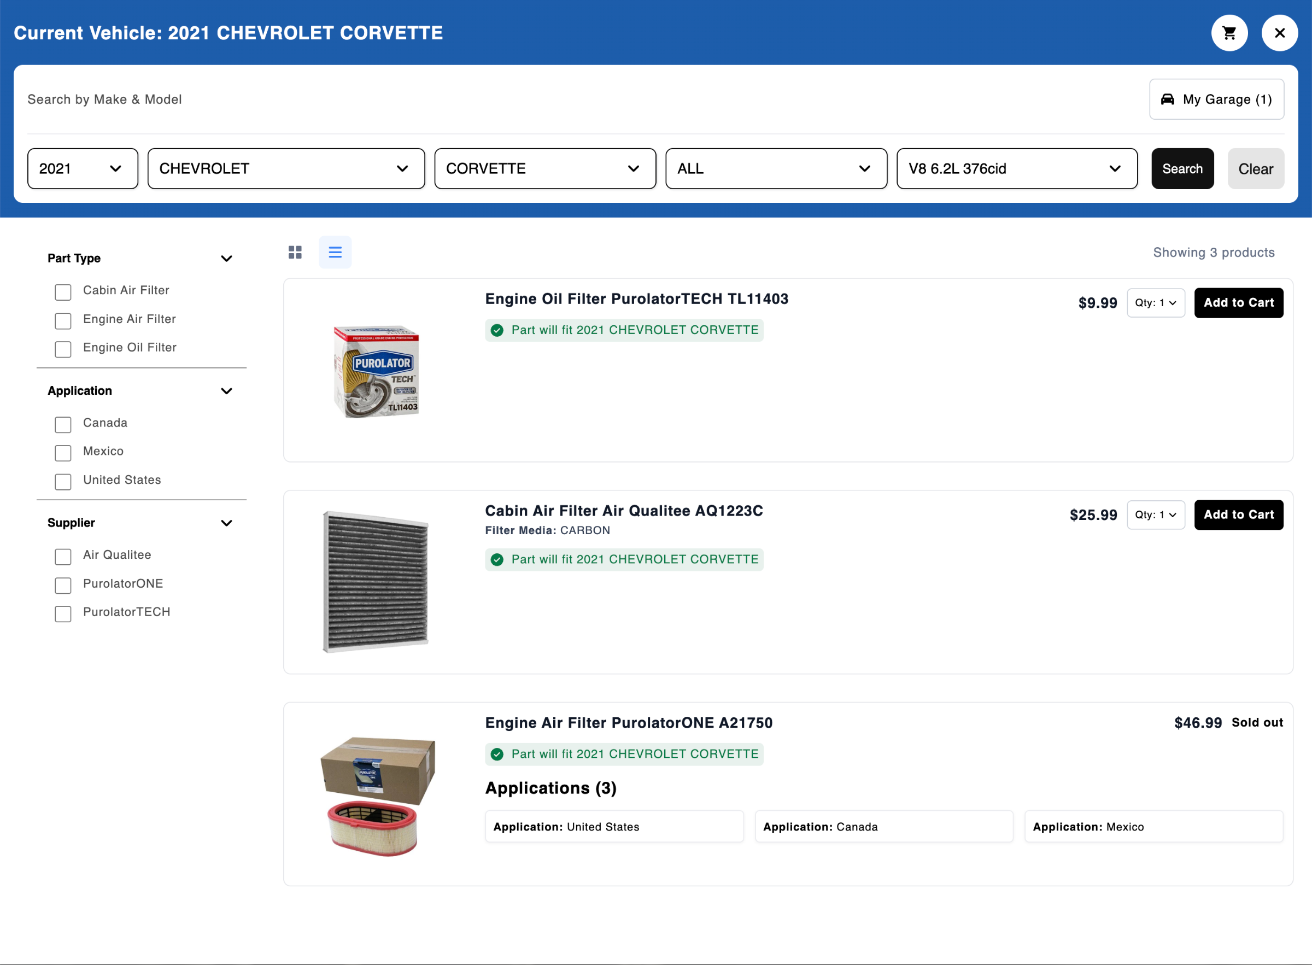Click the 'Filter Media: CARBON' text
This screenshot has height=965, width=1312.
point(547,530)
